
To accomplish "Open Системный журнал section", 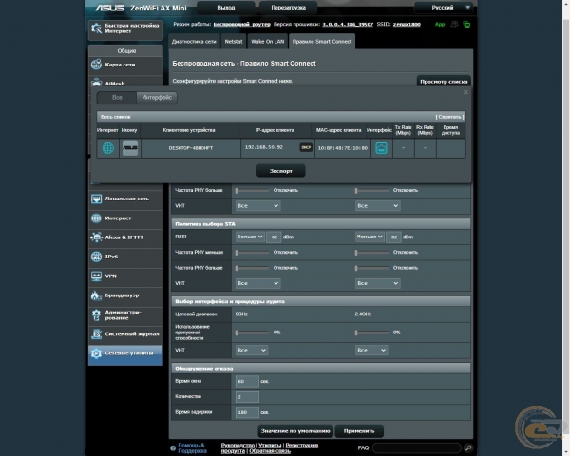I will pos(125,333).
